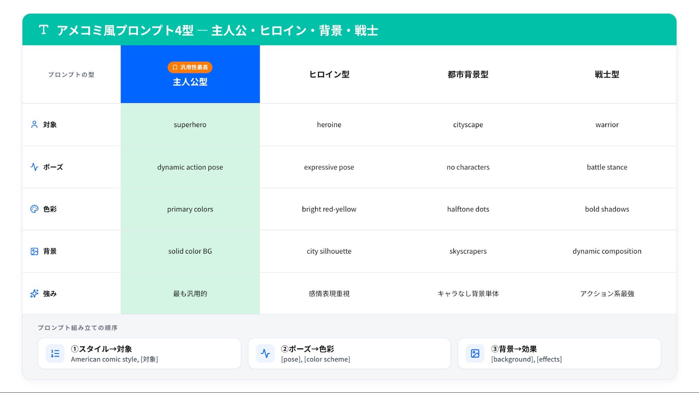Click the 'expressive pose' cell

329,167
